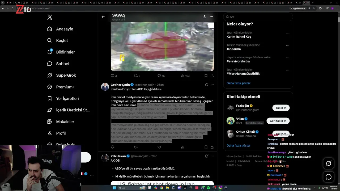Open more menu on Yzb Hakan post
The height and width of the screenshot is (191, 340).
(212, 156)
